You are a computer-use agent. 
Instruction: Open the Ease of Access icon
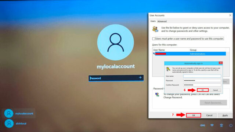tap(221, 125)
